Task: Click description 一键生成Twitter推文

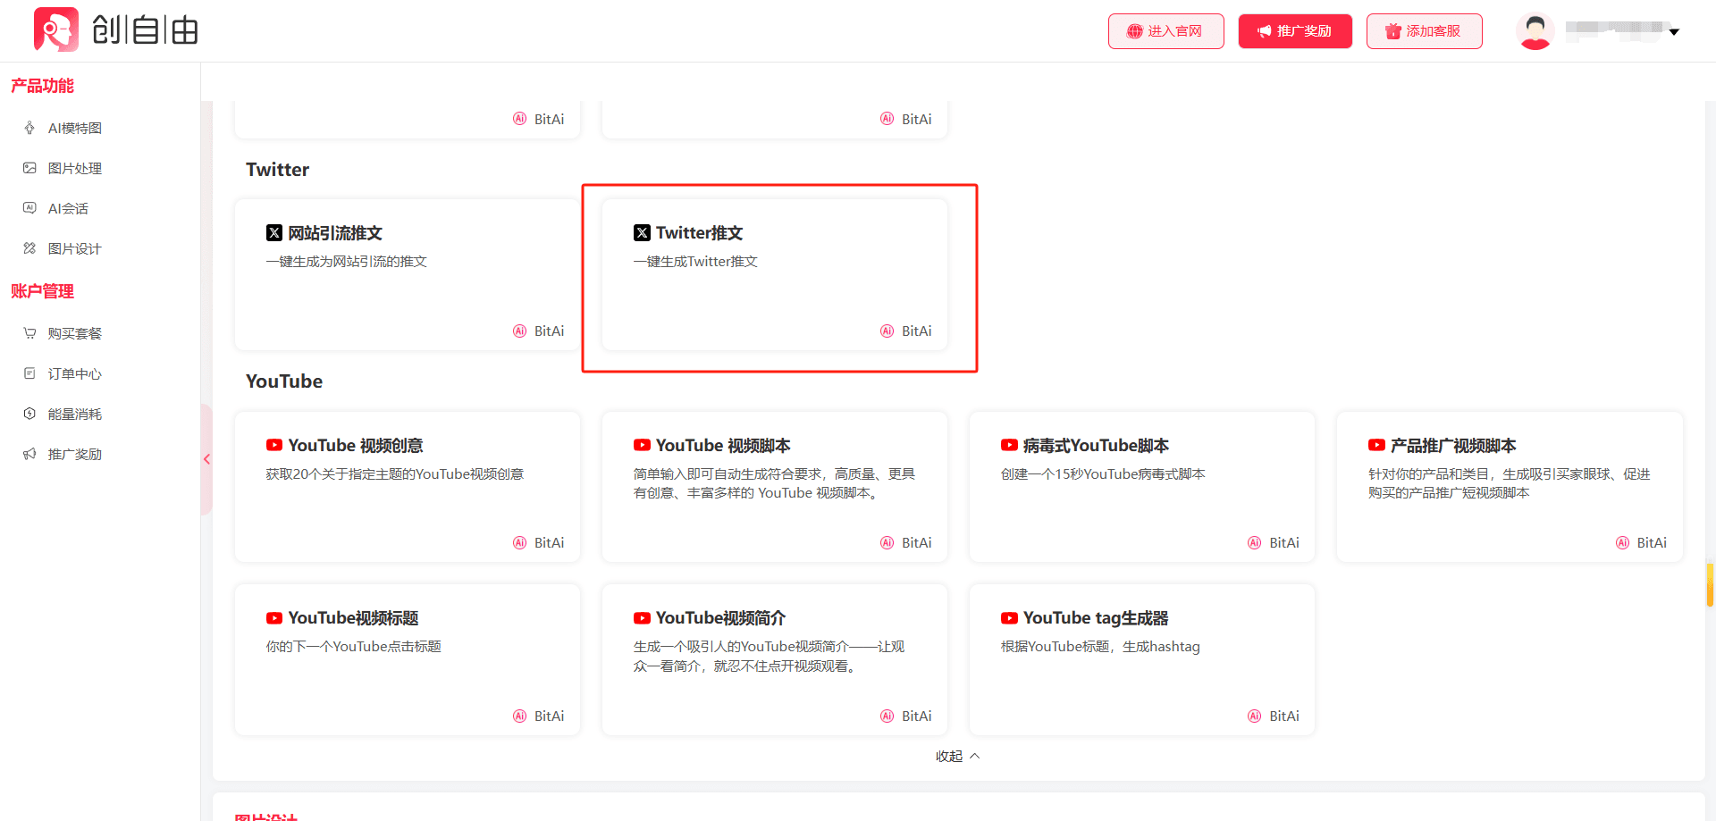Action: pyautogui.click(x=695, y=262)
